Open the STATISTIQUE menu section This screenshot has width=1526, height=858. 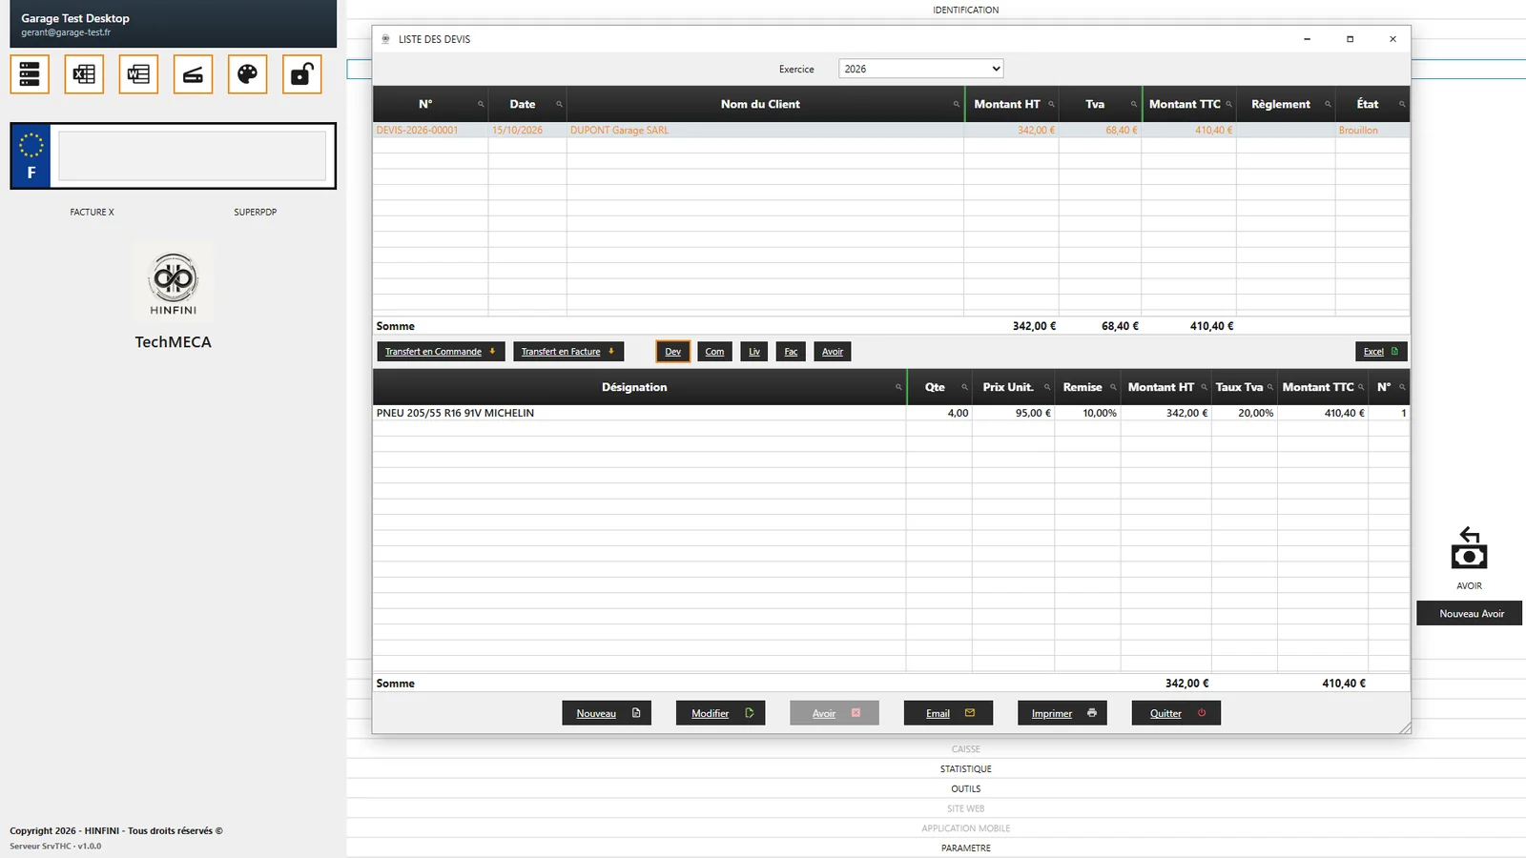[965, 769]
